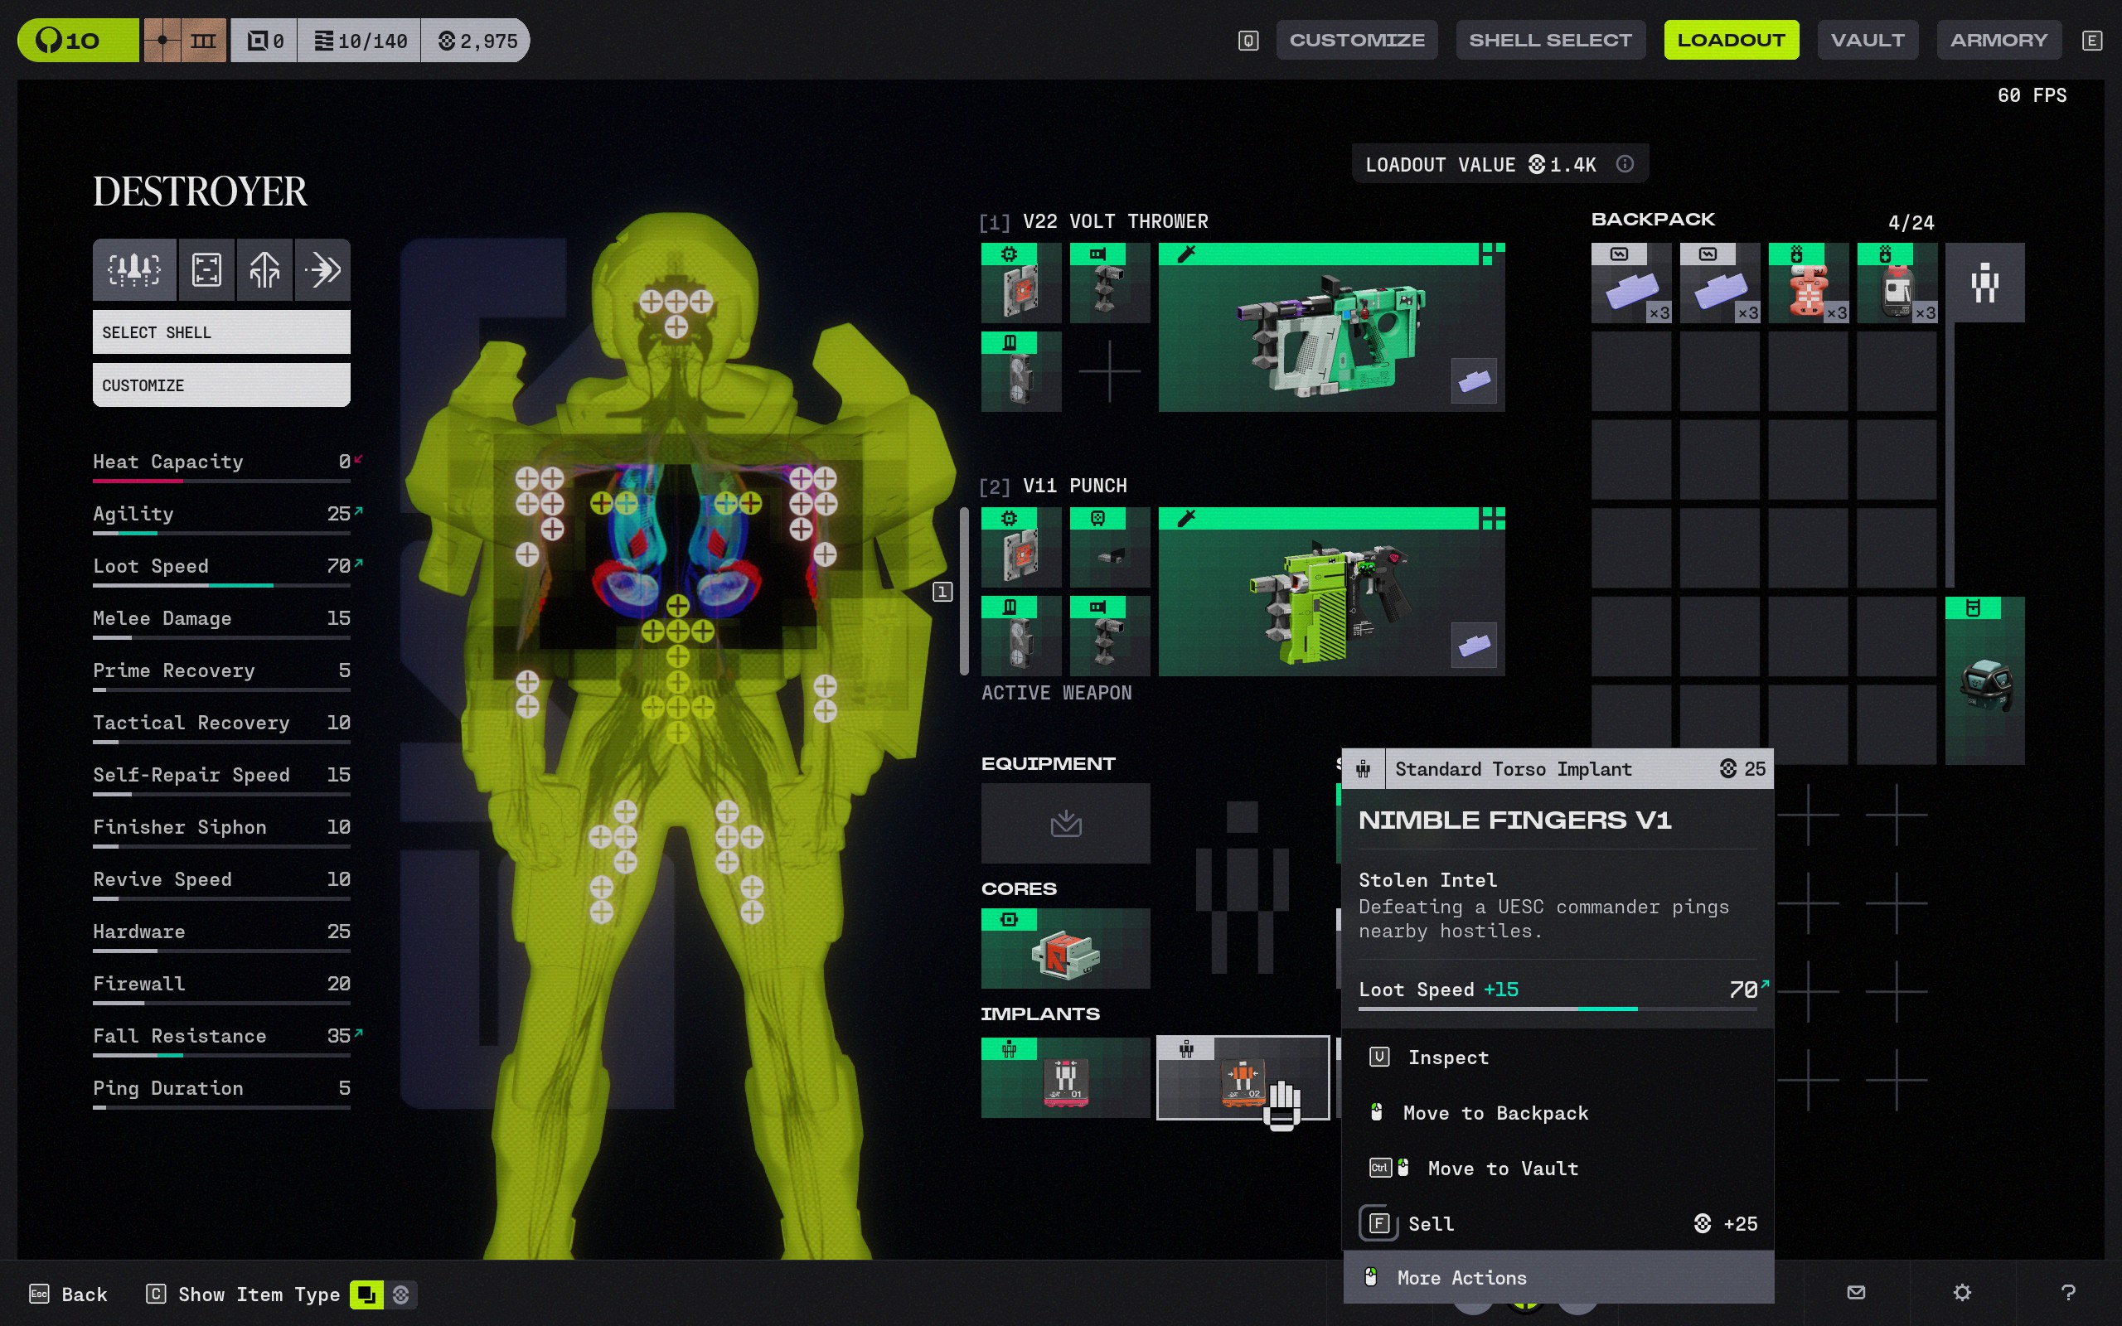The height and width of the screenshot is (1326, 2122).
Task: Click the arrow-right icon below Destroyer
Action: pos(322,269)
